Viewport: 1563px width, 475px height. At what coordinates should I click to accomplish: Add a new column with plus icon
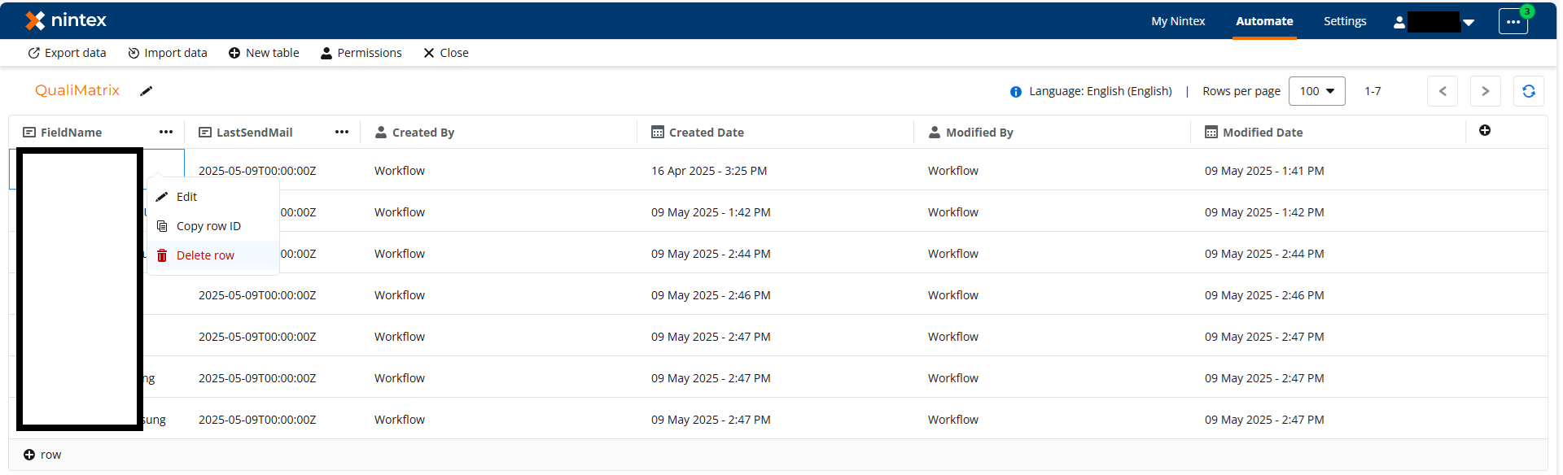point(1484,131)
